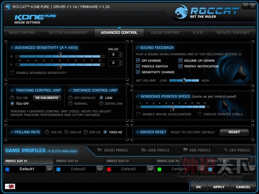The height and width of the screenshot is (194, 259).
Task: Open the R.A.D. tab
Action: [198, 32]
